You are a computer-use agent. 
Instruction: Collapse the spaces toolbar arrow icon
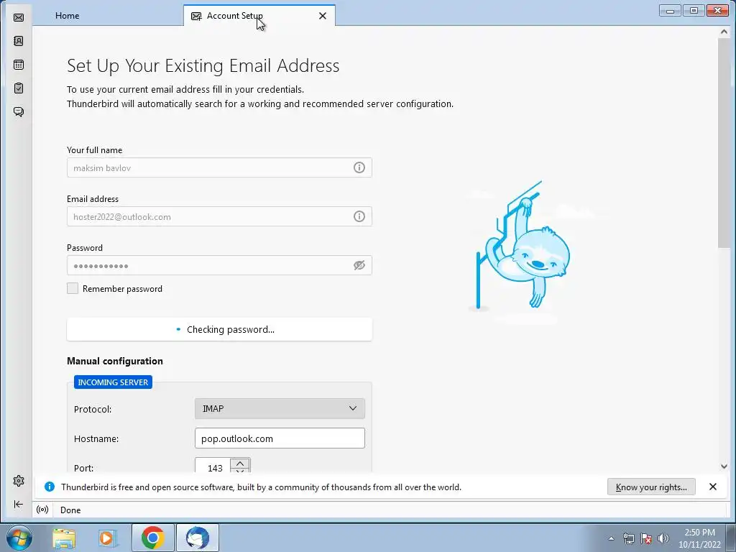[x=19, y=504]
